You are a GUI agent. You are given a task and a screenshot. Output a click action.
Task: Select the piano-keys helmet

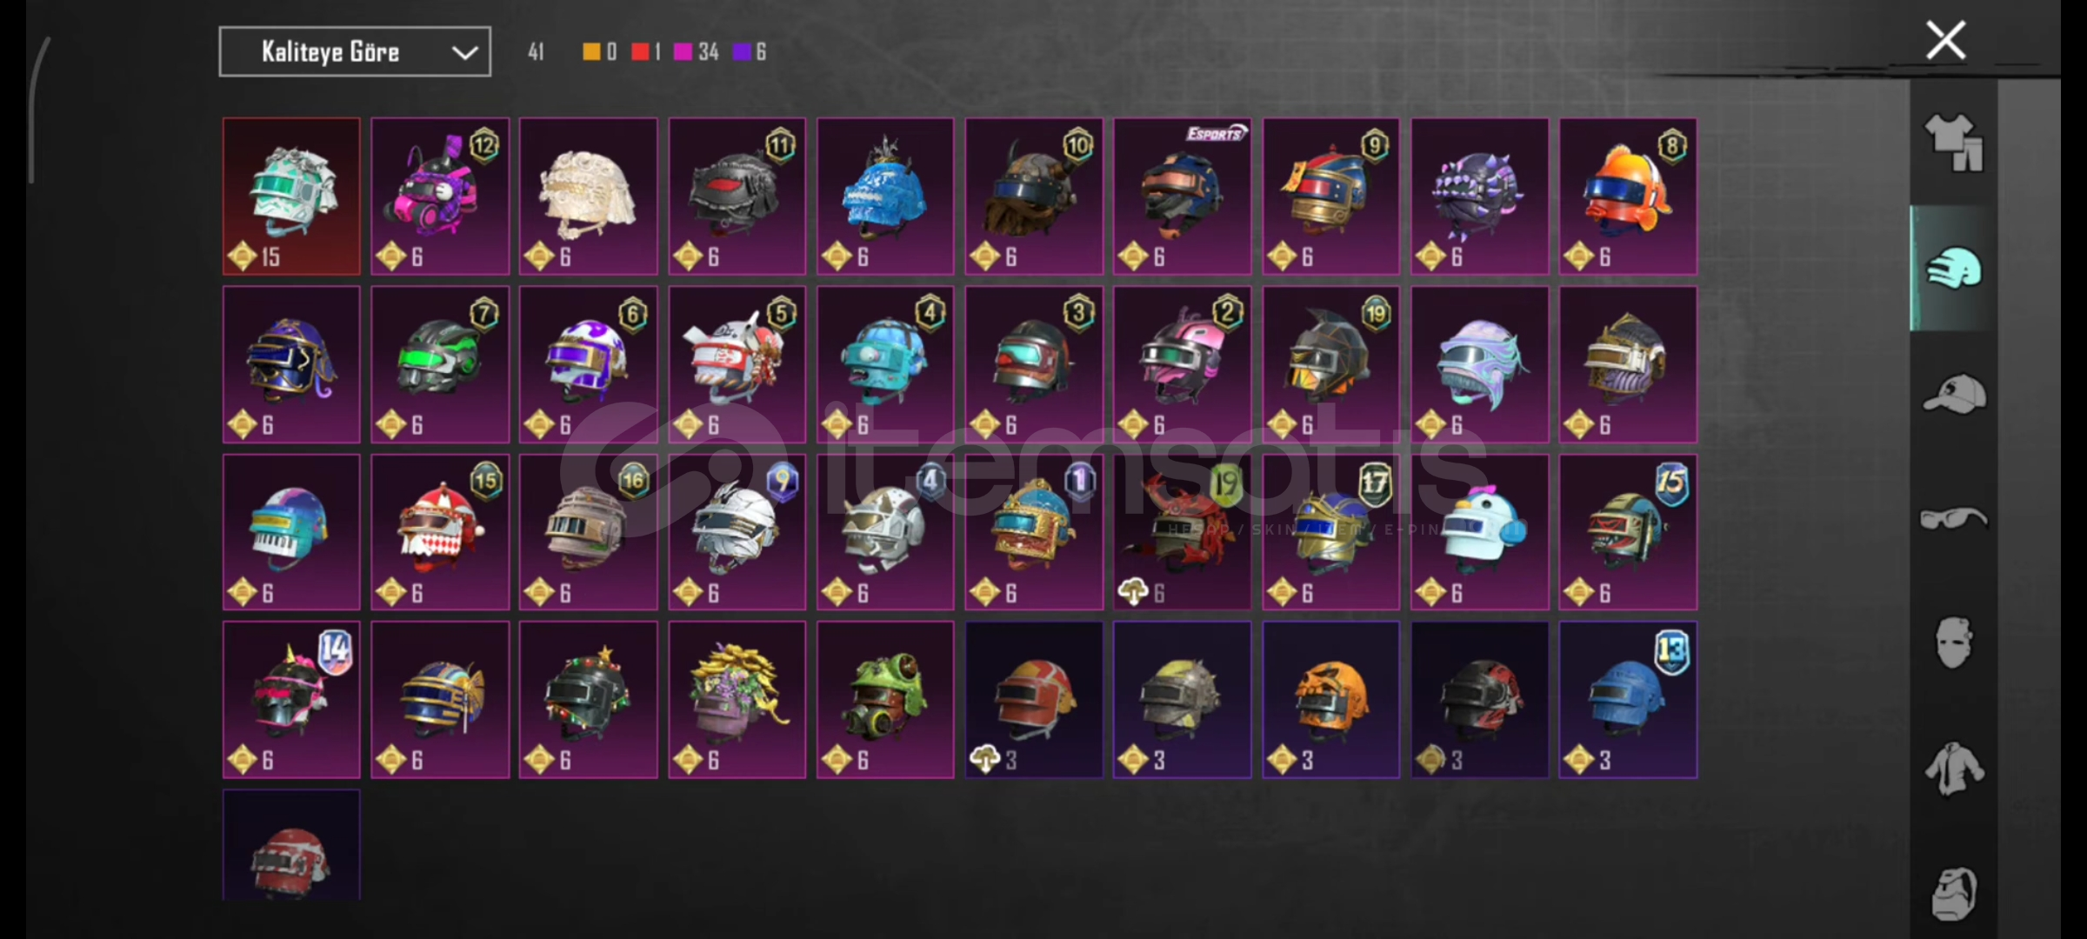pos(291,531)
